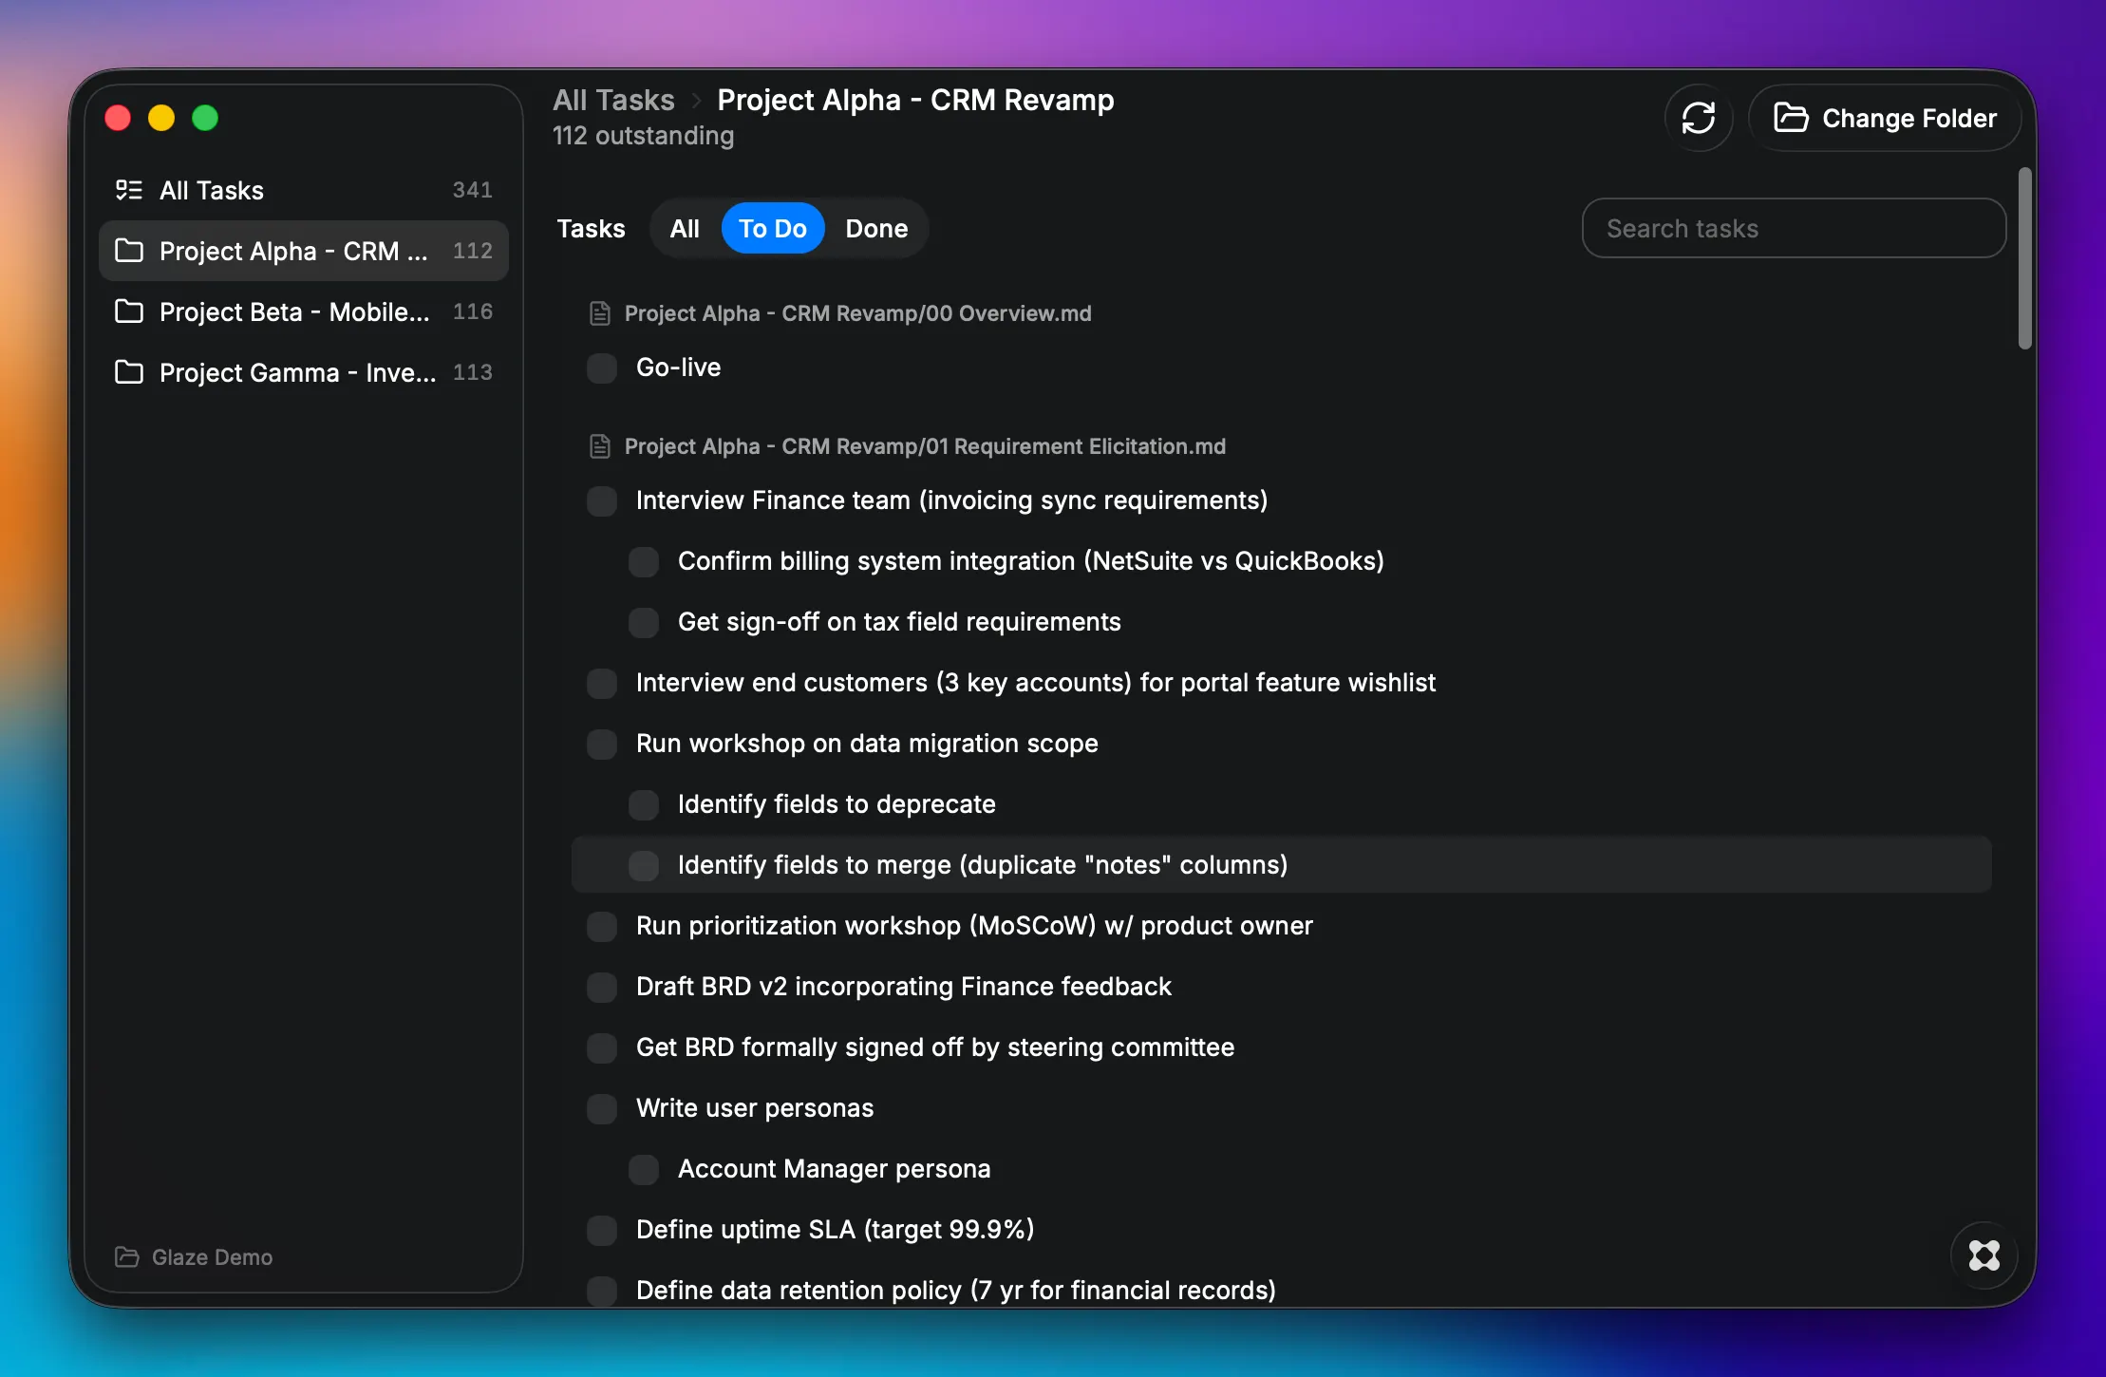
Task: Click 'Draft BRD v2 incorporating Finance feedback' text
Action: (903, 987)
